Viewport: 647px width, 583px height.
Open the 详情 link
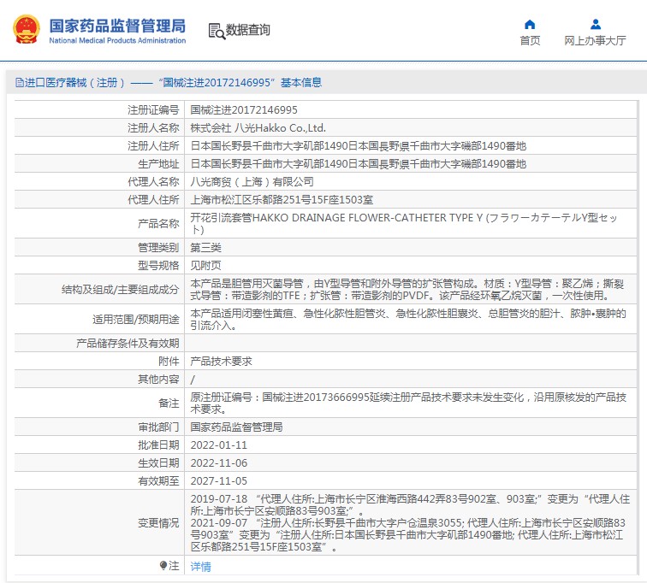tap(200, 567)
